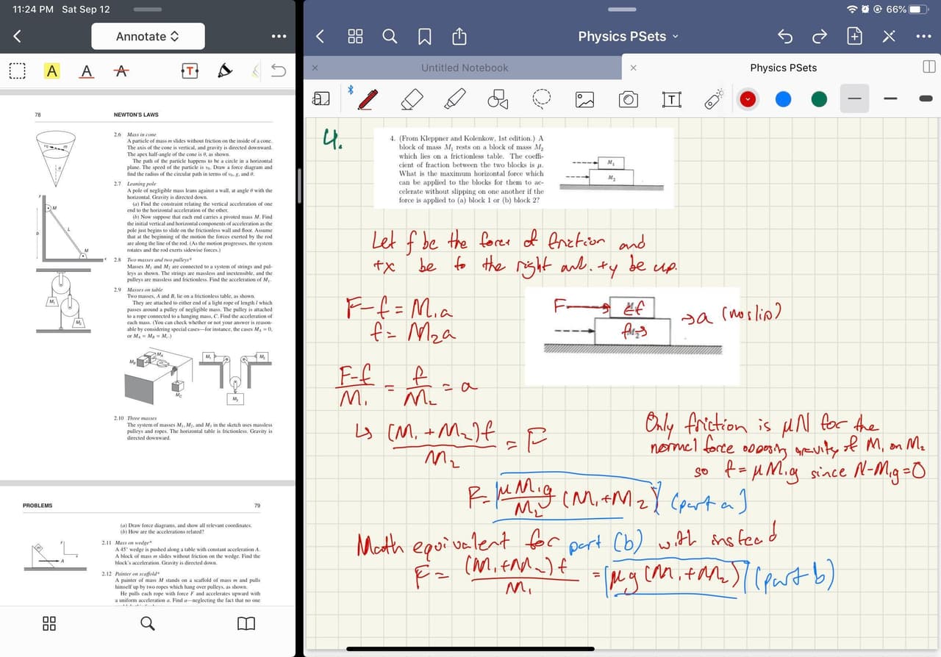Search within the PDF document
Image resolution: width=941 pixels, height=657 pixels.
point(148,623)
